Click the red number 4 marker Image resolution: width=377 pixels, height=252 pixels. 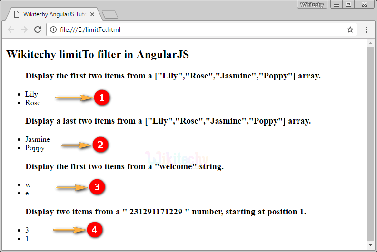pos(95,230)
